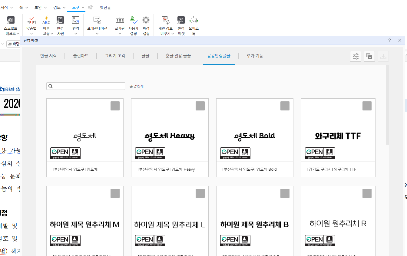407x256 pixels.
Task: Expand the 글자판 dropdown arrow
Action: 120,34
